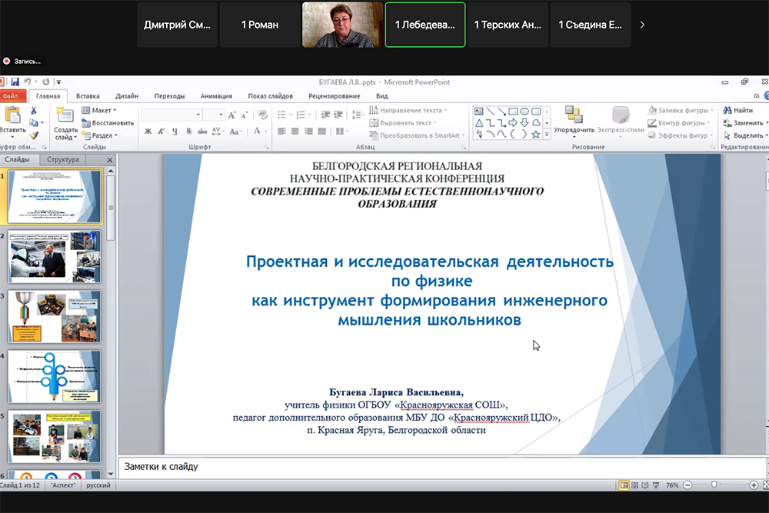Open the Вставка ribbon tab
The image size is (769, 513).
[x=88, y=96]
